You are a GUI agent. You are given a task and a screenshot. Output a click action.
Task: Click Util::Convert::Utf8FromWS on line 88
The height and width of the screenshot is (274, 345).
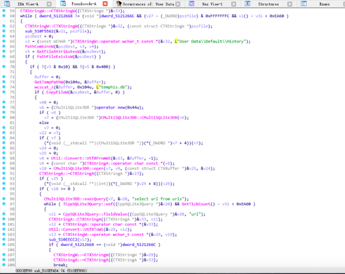pyautogui.click(x=80, y=158)
